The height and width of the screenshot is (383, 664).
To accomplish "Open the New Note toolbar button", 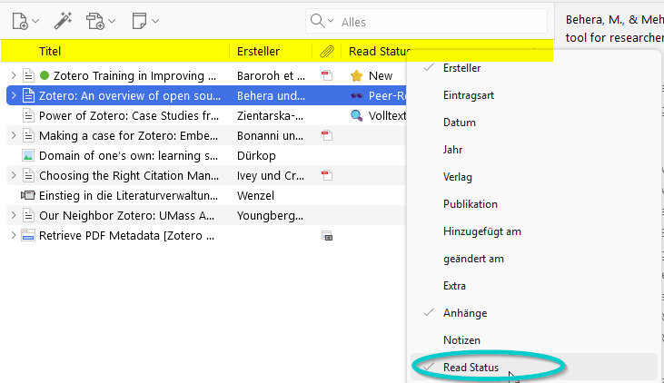I will [144, 21].
